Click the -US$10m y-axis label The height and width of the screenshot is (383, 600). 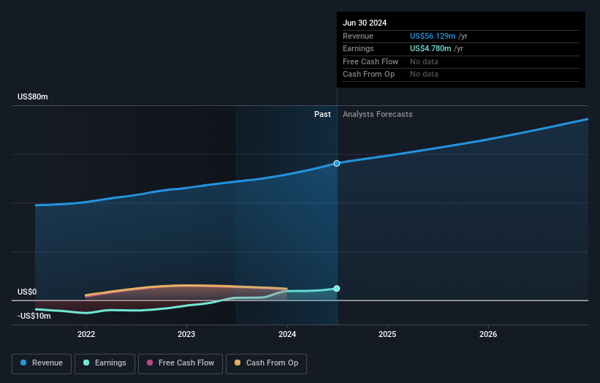[34, 316]
